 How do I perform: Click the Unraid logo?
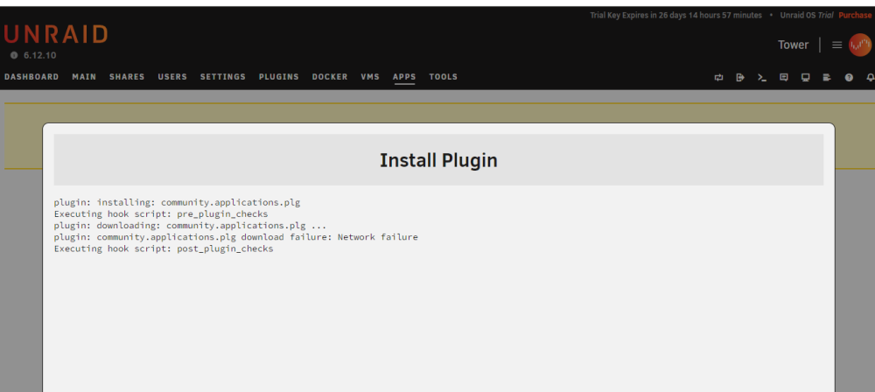coord(55,35)
